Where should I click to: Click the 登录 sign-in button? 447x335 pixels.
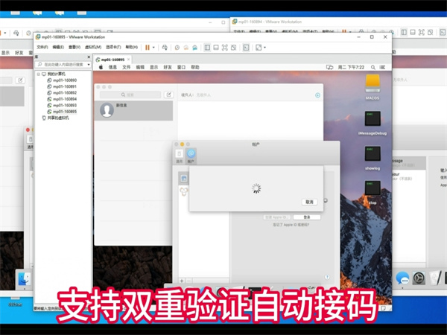coord(307,217)
